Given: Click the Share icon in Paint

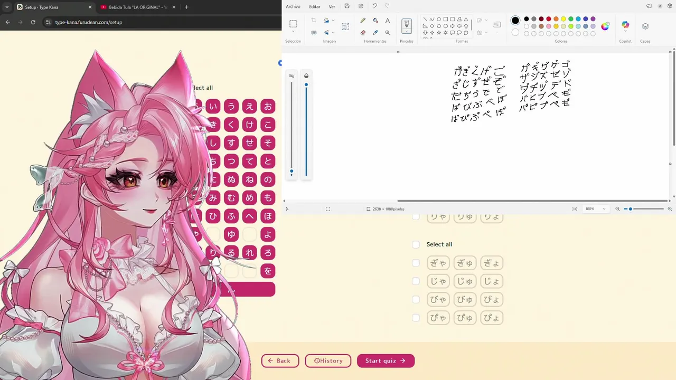Looking at the screenshot, I should (361, 6).
